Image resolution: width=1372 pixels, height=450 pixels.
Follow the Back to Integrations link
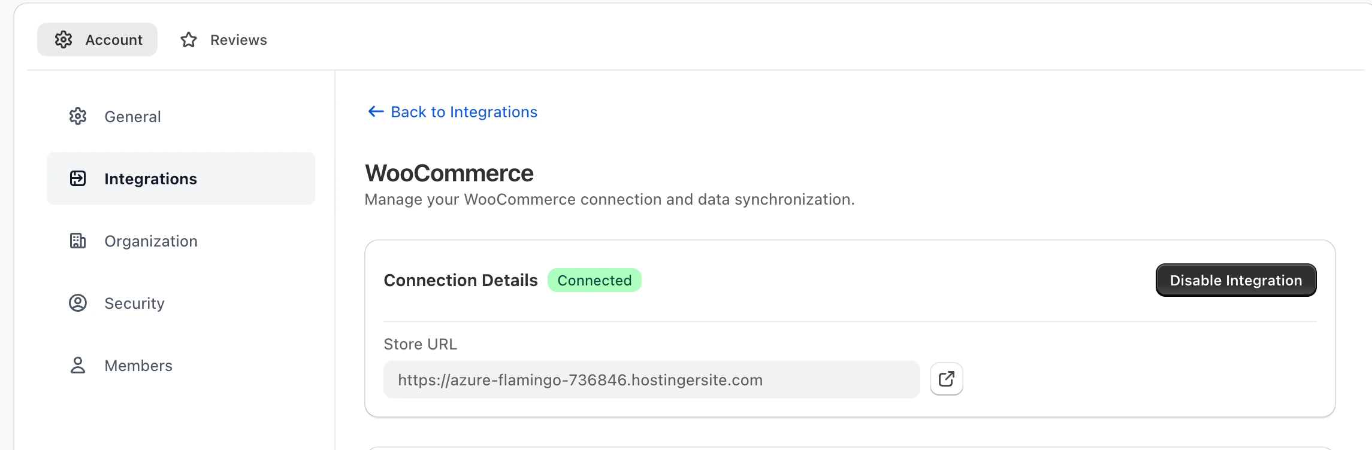pos(464,112)
